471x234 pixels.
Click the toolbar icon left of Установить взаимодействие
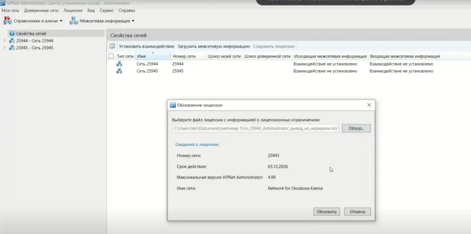[x=112, y=46]
